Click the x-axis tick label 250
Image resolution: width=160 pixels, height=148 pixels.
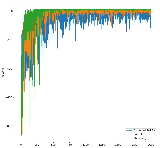(37, 145)
